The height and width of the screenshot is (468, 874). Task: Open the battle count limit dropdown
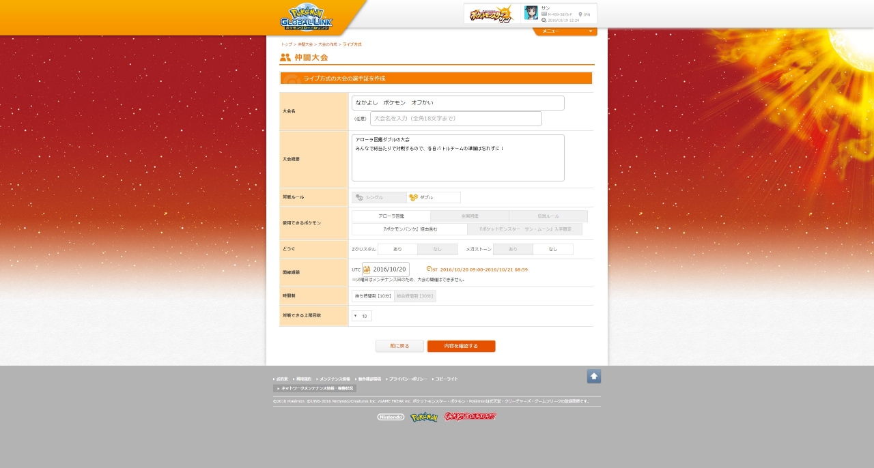click(362, 316)
